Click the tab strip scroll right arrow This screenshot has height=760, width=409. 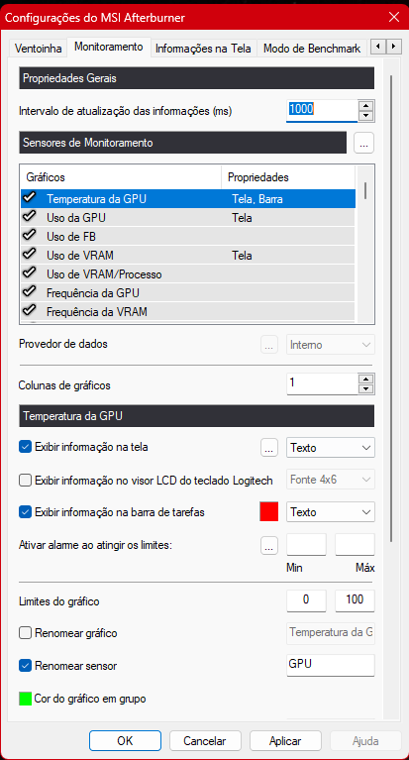[x=394, y=47]
